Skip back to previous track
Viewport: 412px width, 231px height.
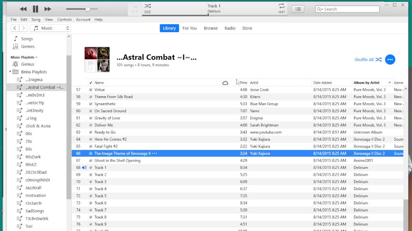coord(23,9)
